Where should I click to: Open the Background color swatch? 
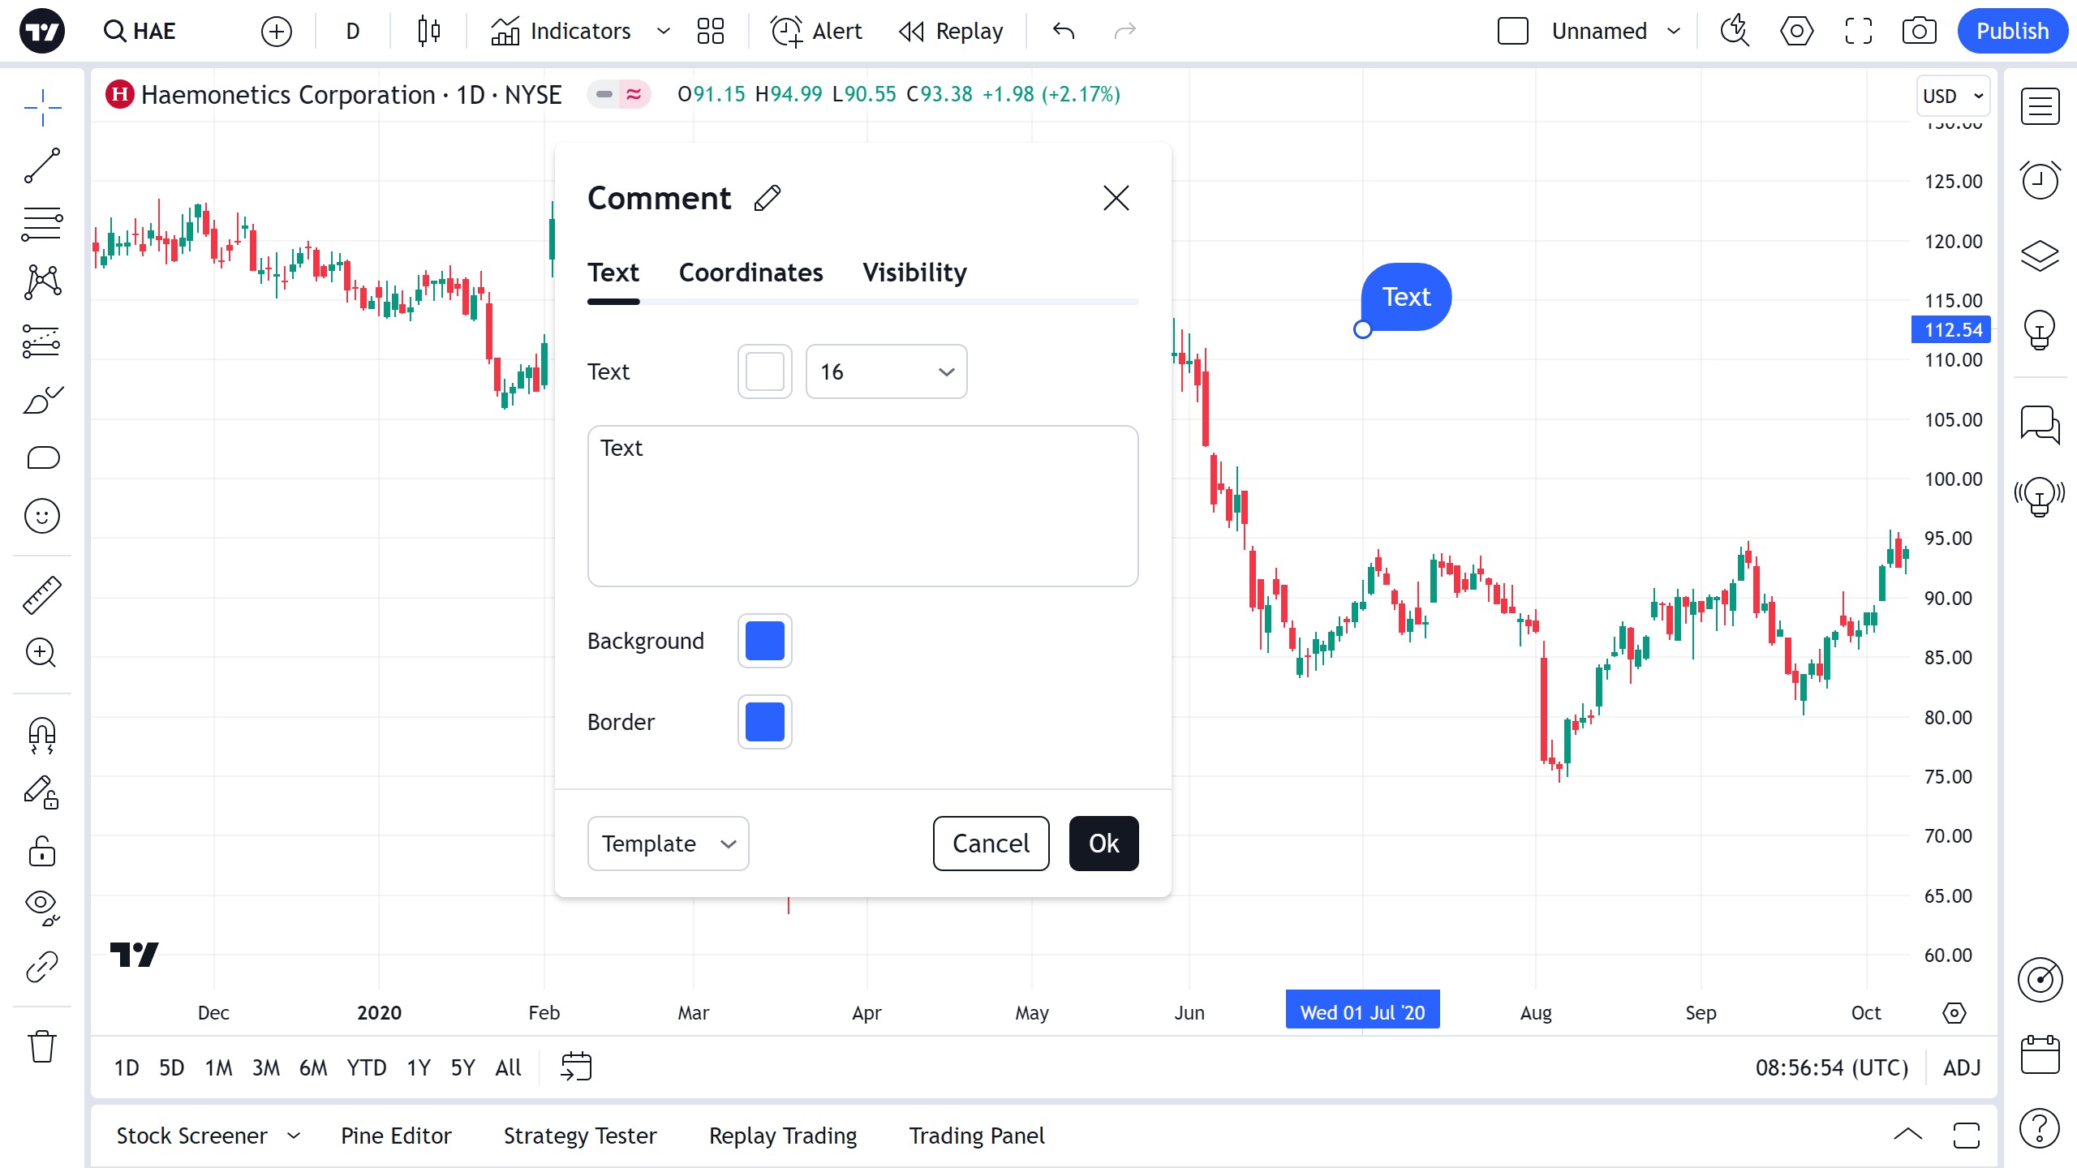pos(764,641)
